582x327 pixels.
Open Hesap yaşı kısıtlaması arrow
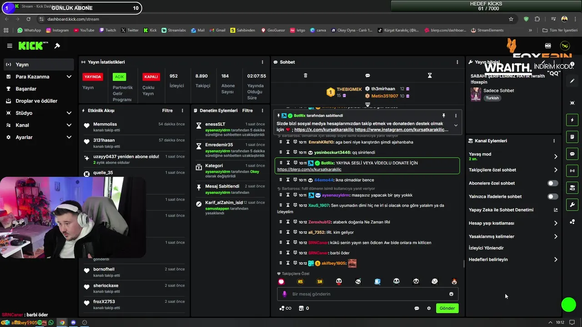click(556, 223)
